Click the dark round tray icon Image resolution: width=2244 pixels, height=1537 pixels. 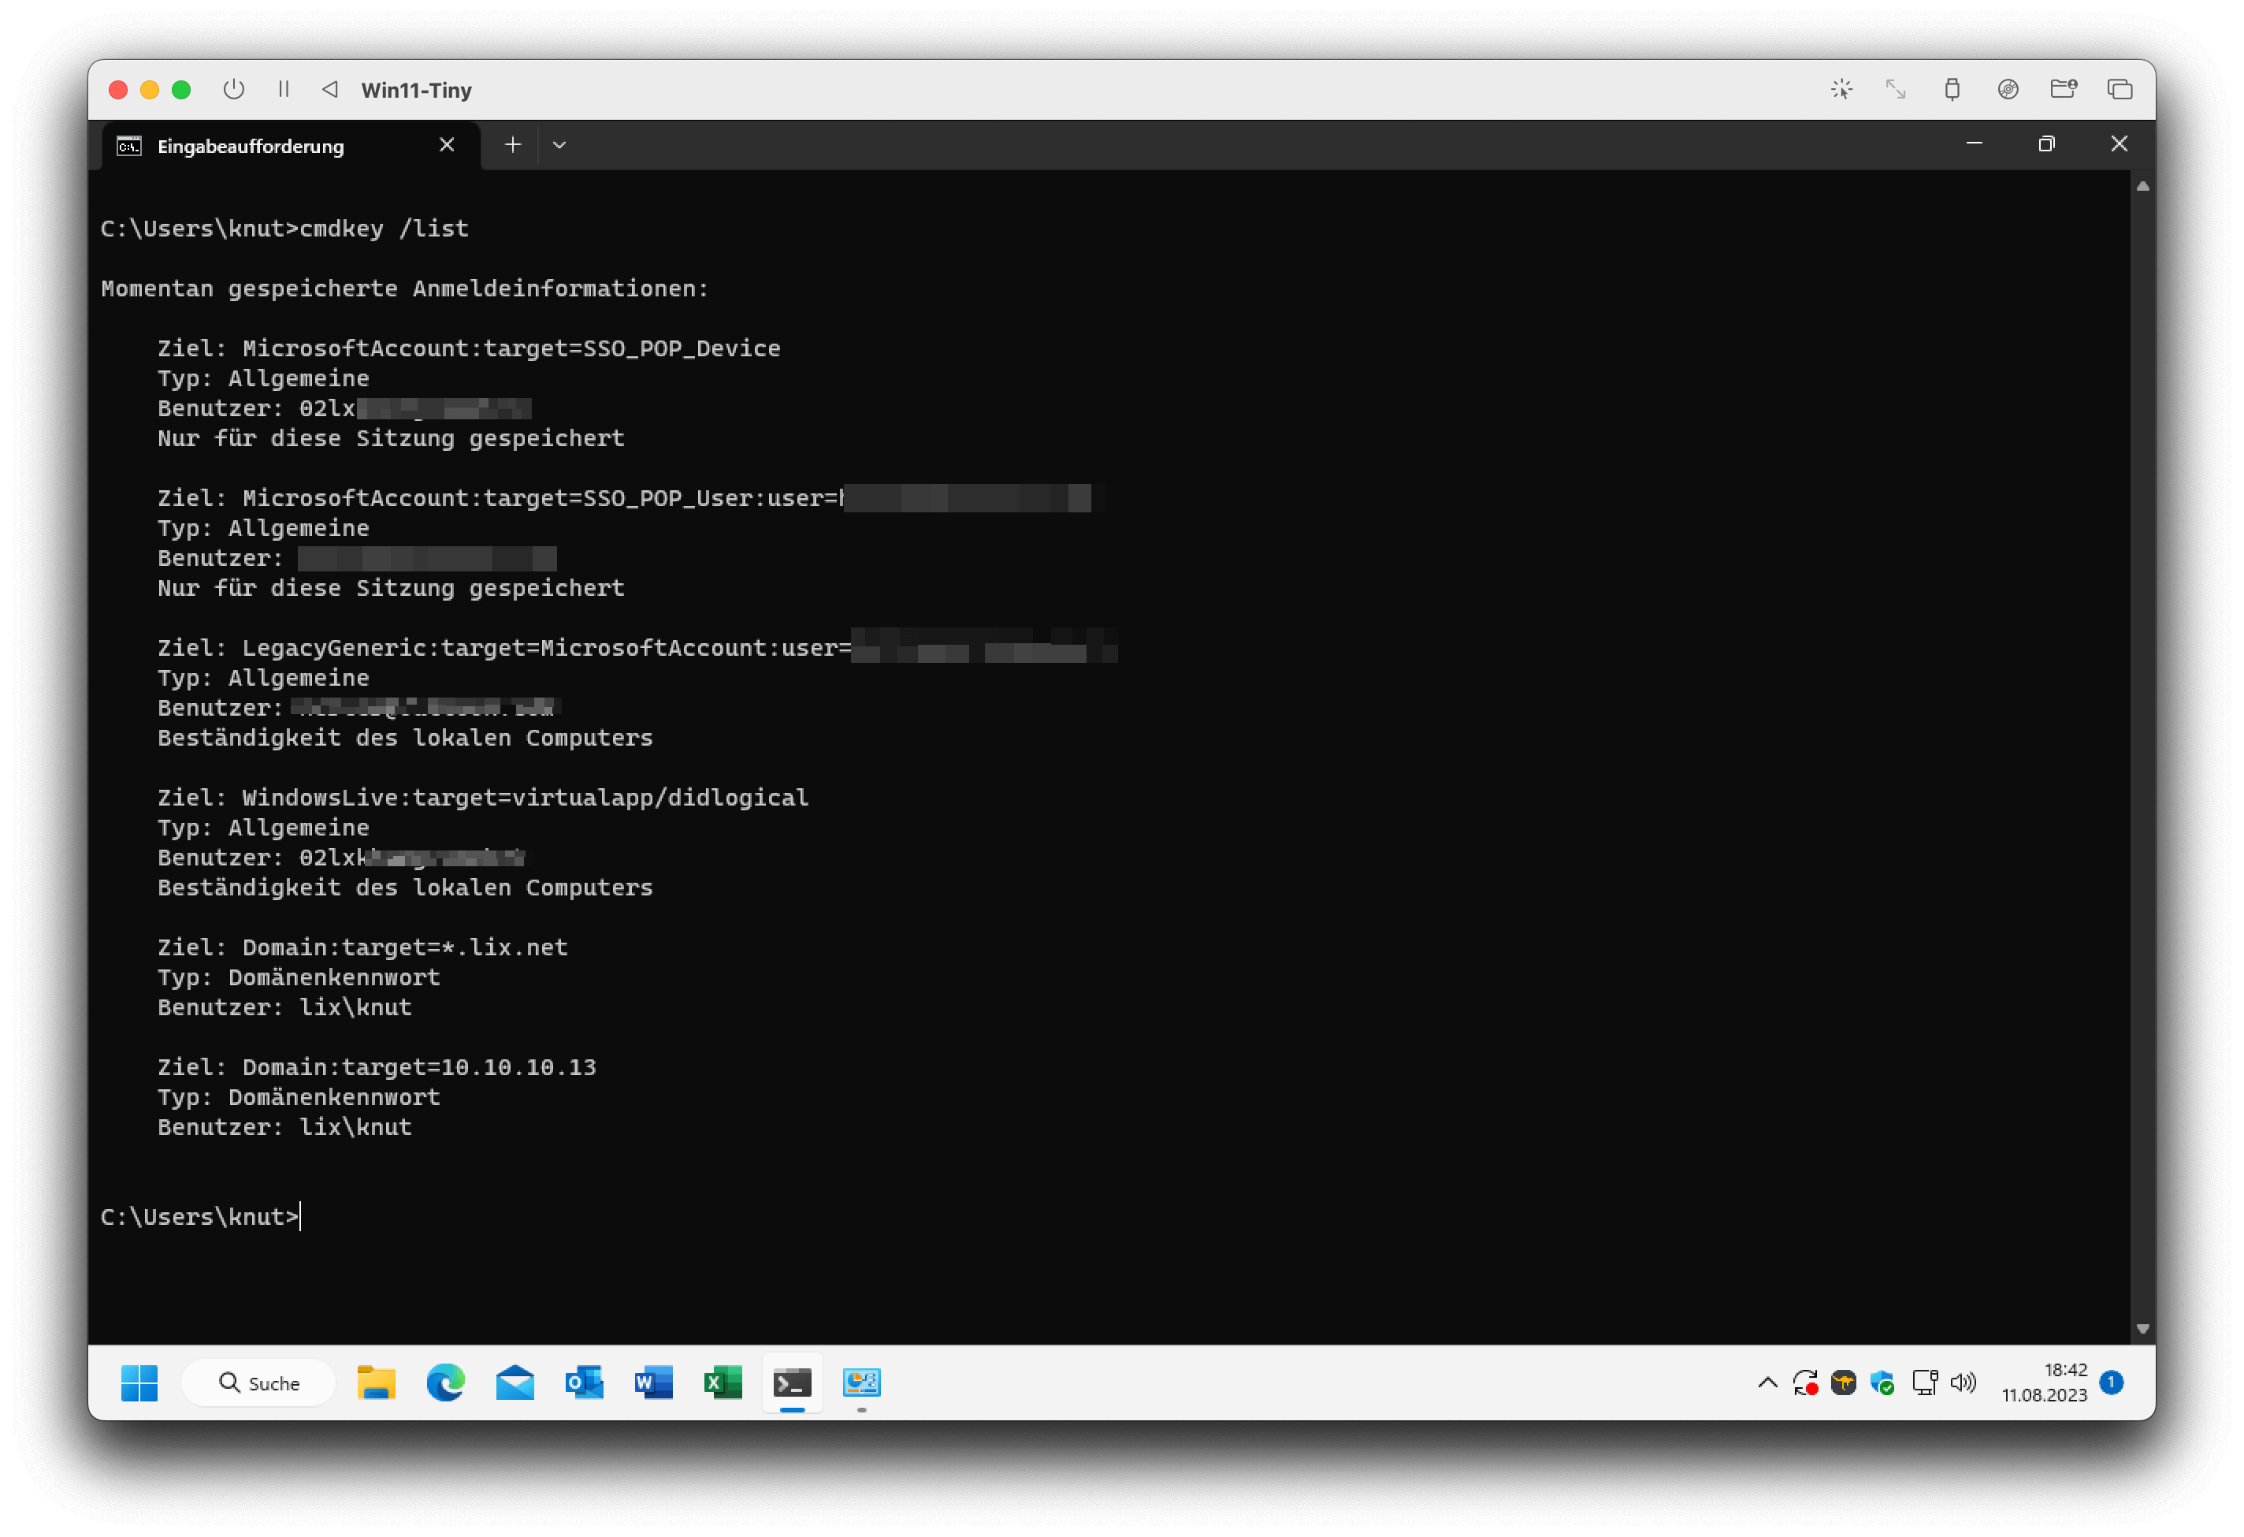click(1843, 1383)
